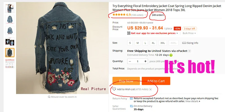Open the wish list dropdown arrow
Image resolution: width=225 pixels, height=112 pixels.
tap(150, 89)
